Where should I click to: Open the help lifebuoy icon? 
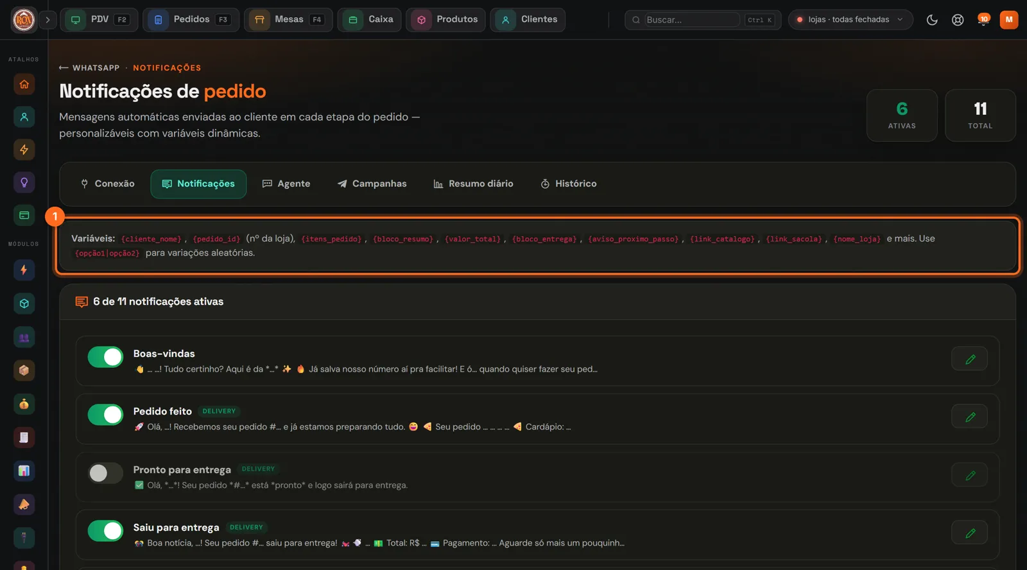coord(958,20)
